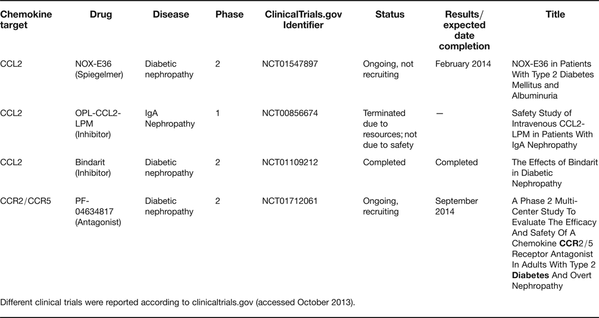Viewport: 599px width, 318px height.
Task: Select the Results/expected date completion header
Action: tap(467, 30)
